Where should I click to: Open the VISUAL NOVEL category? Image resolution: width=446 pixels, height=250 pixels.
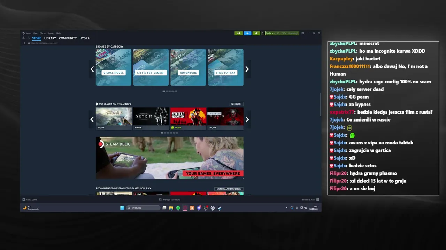[114, 67]
